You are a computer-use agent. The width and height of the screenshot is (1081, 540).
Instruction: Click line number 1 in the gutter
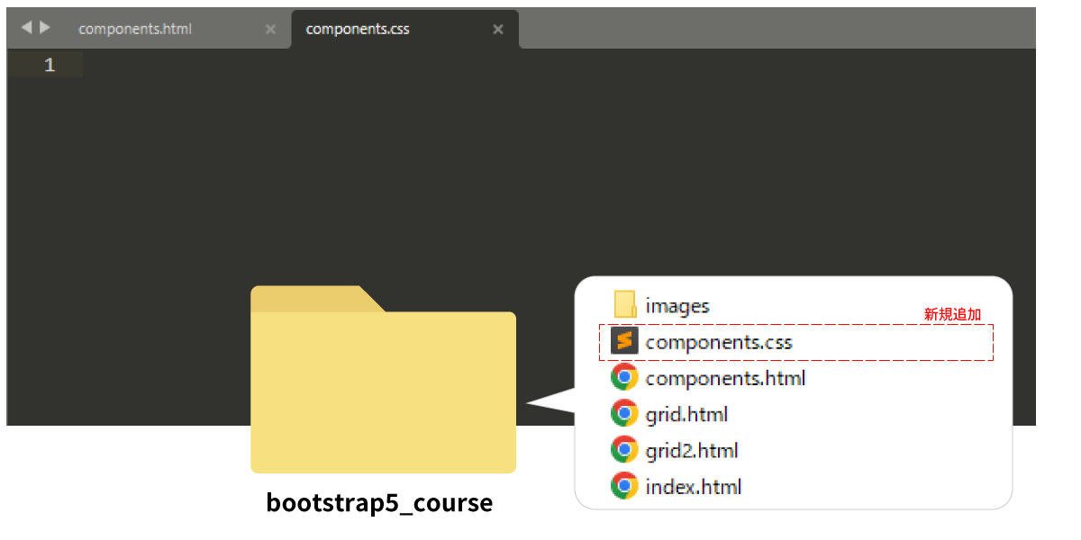49,65
